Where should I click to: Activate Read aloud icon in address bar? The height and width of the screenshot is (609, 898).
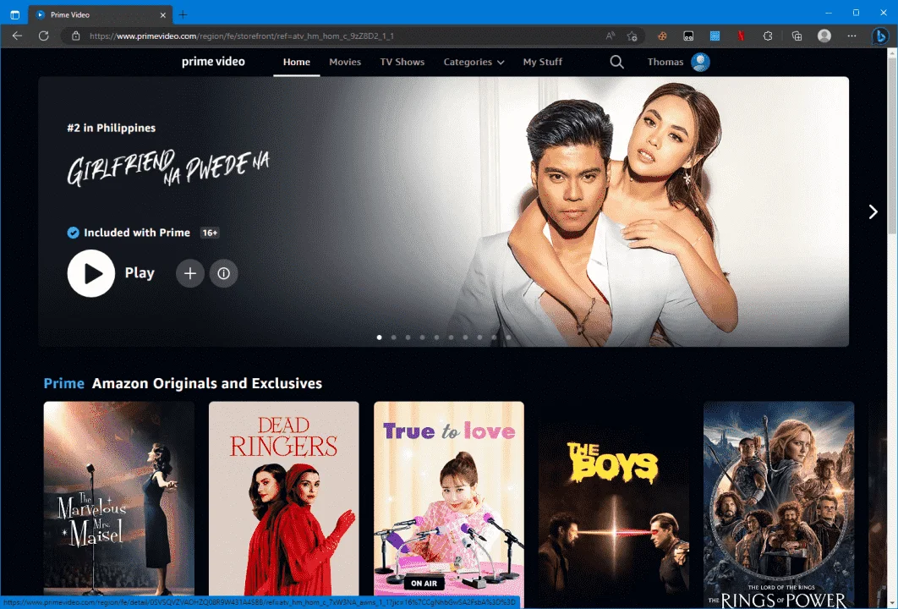click(611, 36)
